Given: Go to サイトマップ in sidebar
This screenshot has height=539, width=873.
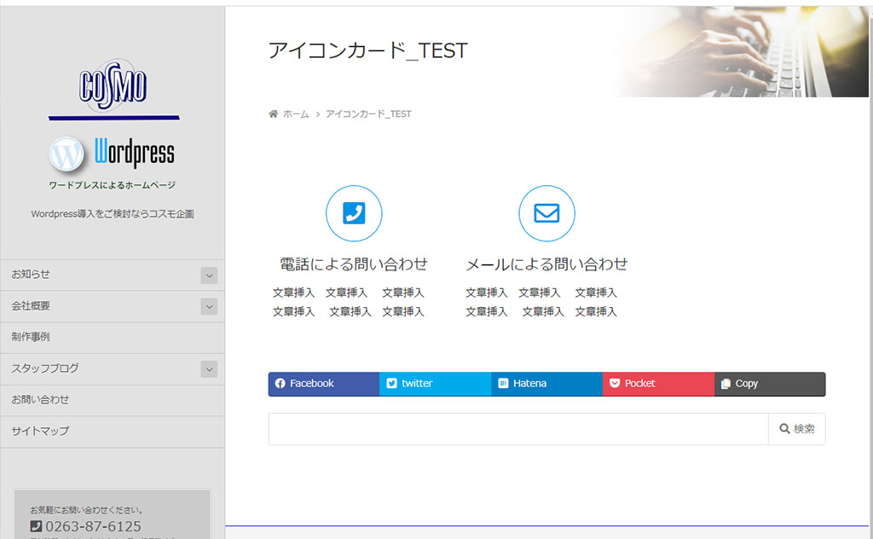Looking at the screenshot, I should point(40,431).
